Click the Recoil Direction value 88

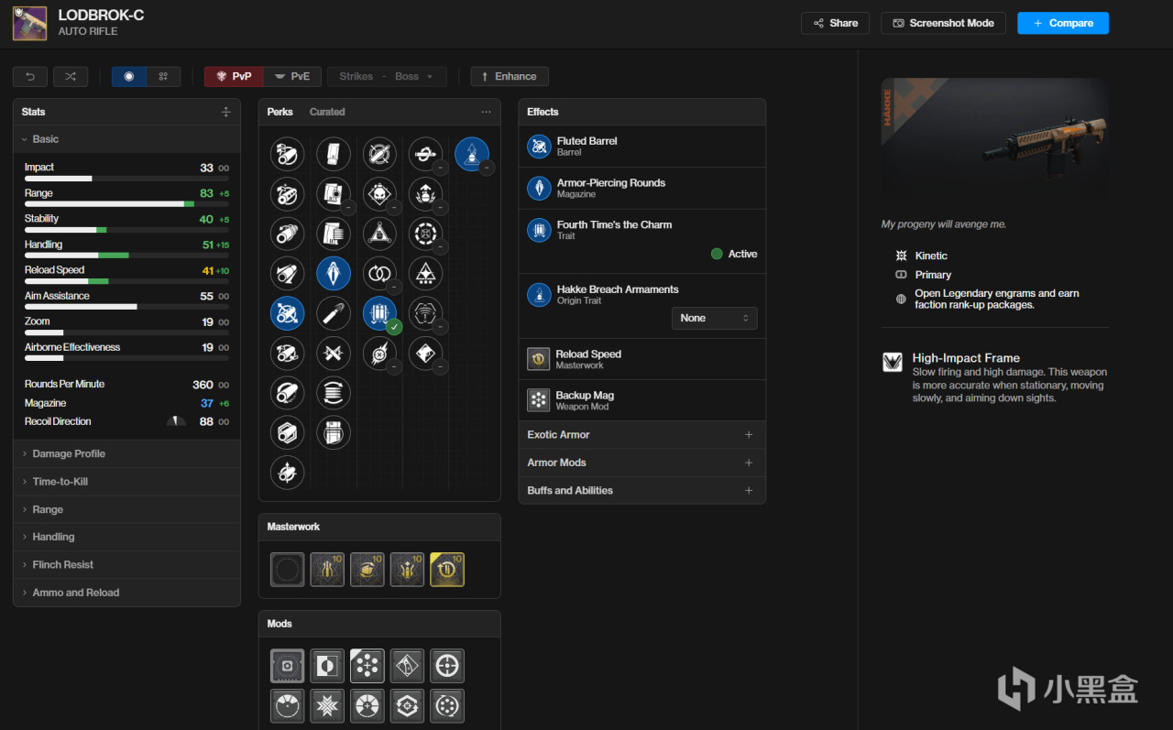click(206, 421)
